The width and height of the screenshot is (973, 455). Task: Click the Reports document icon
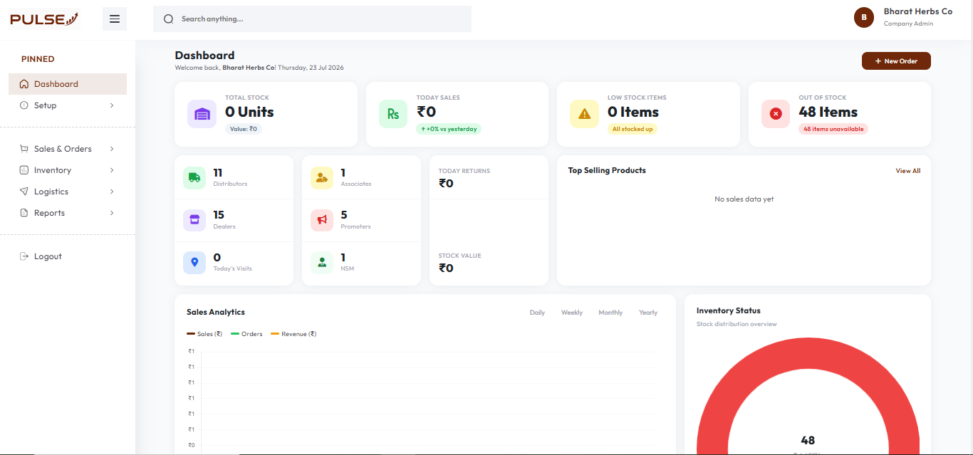pyautogui.click(x=24, y=213)
